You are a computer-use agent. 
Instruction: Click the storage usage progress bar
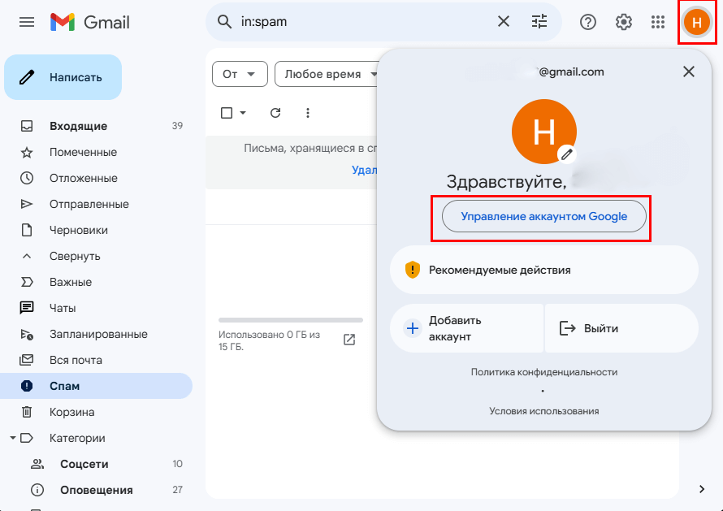click(290, 320)
